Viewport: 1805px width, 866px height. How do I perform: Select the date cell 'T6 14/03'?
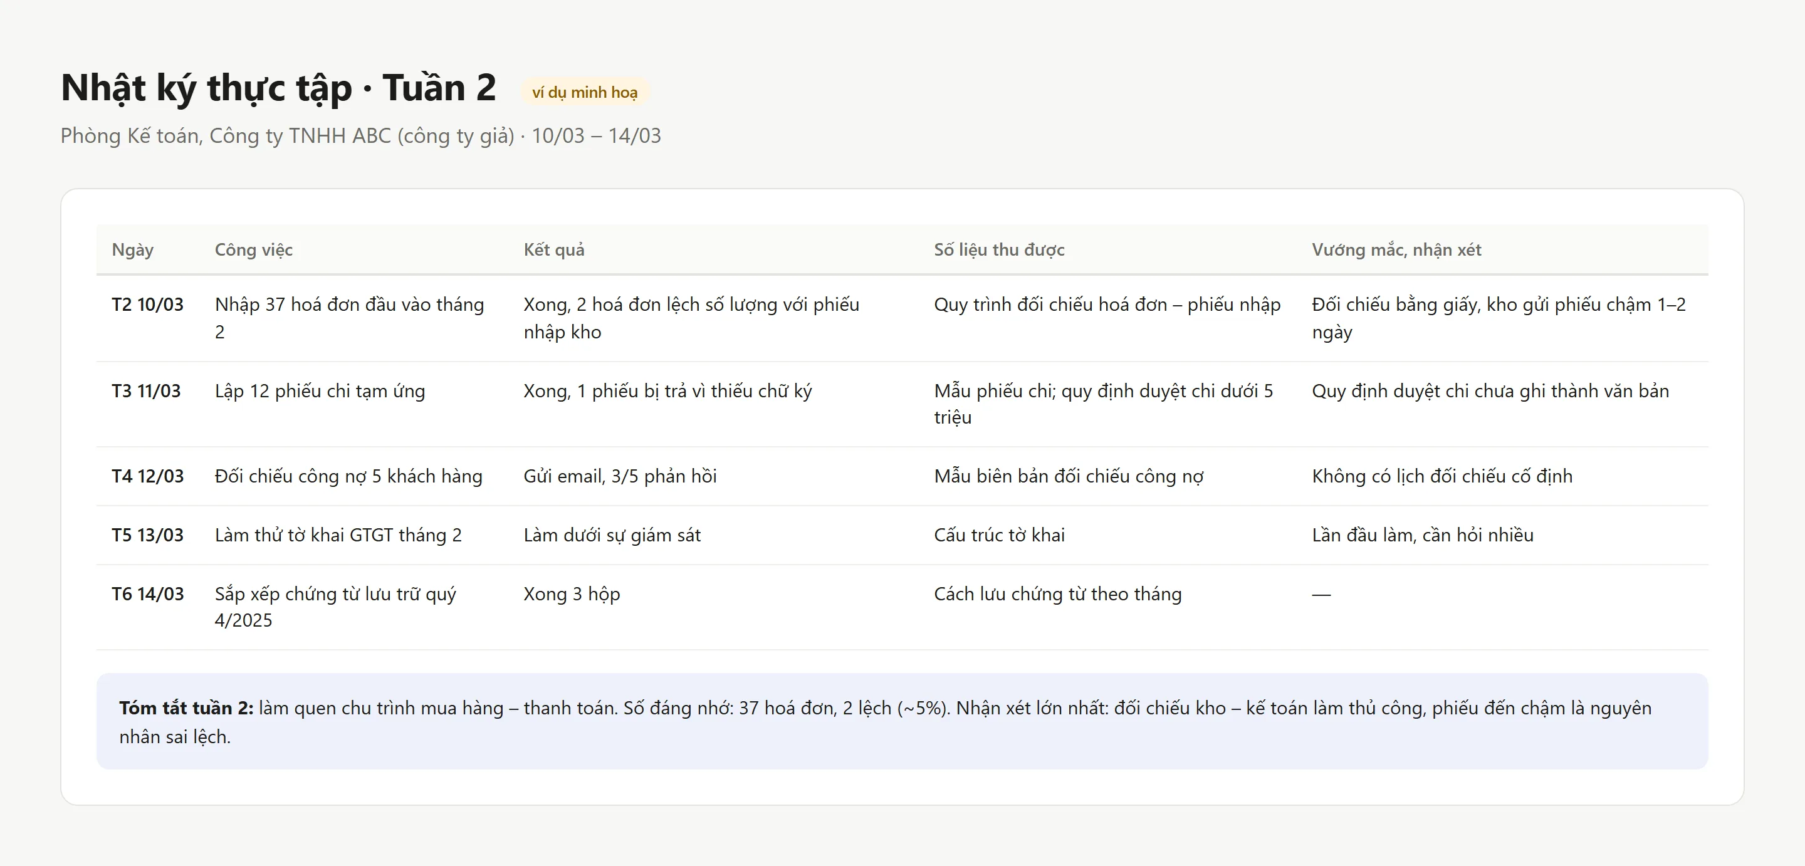147,594
